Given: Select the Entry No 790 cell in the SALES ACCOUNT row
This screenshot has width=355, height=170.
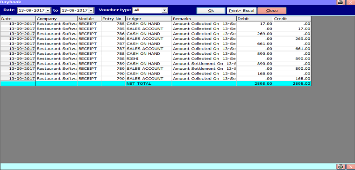Looking at the screenshot, I should [x=113, y=79].
